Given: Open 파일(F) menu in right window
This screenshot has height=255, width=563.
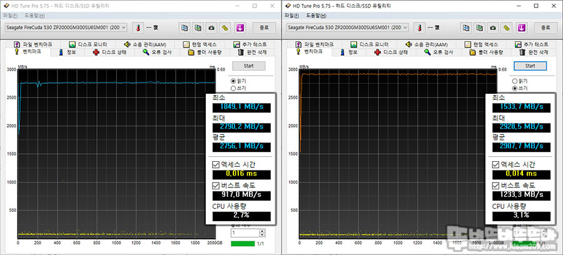Looking at the screenshot, I should point(292,16).
